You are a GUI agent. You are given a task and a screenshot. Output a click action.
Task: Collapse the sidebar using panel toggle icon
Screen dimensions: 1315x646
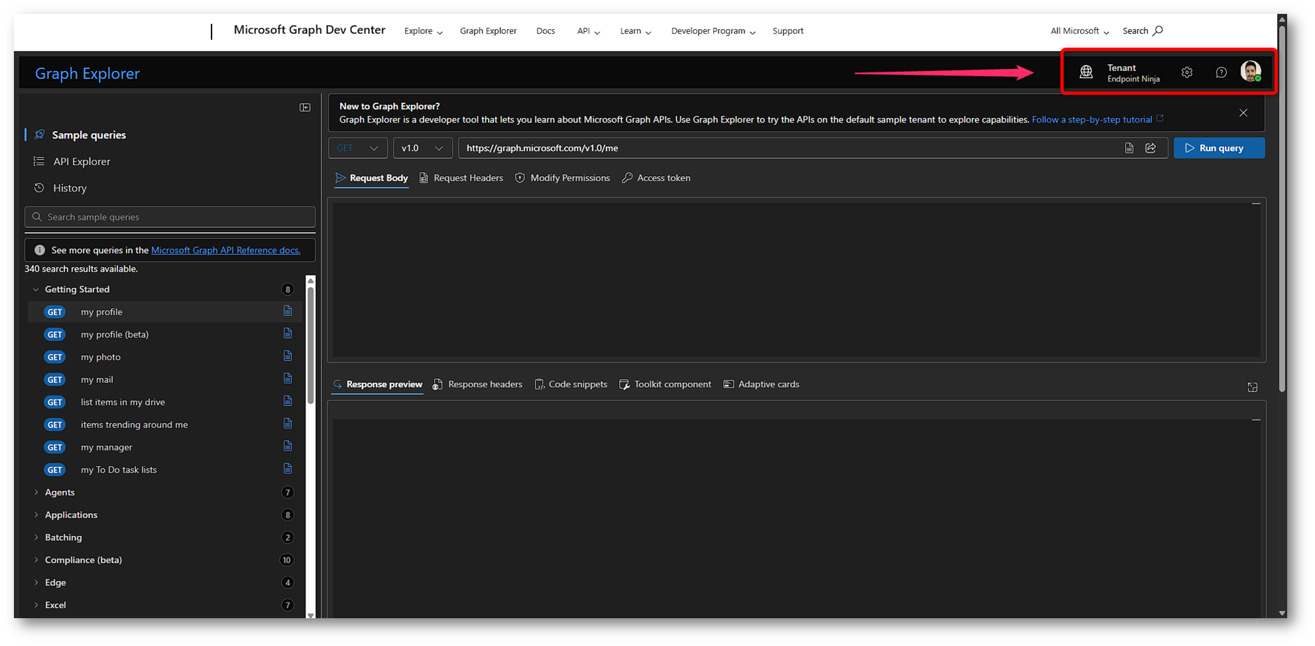[305, 107]
